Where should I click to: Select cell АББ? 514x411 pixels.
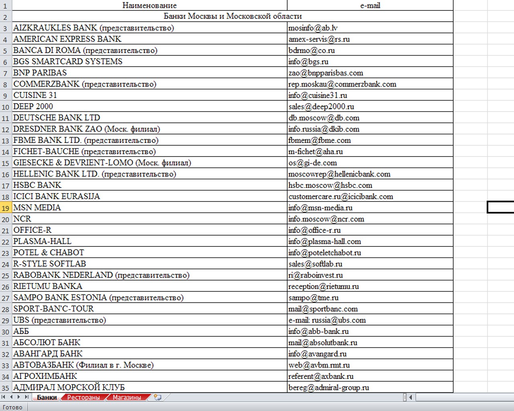click(x=149, y=331)
